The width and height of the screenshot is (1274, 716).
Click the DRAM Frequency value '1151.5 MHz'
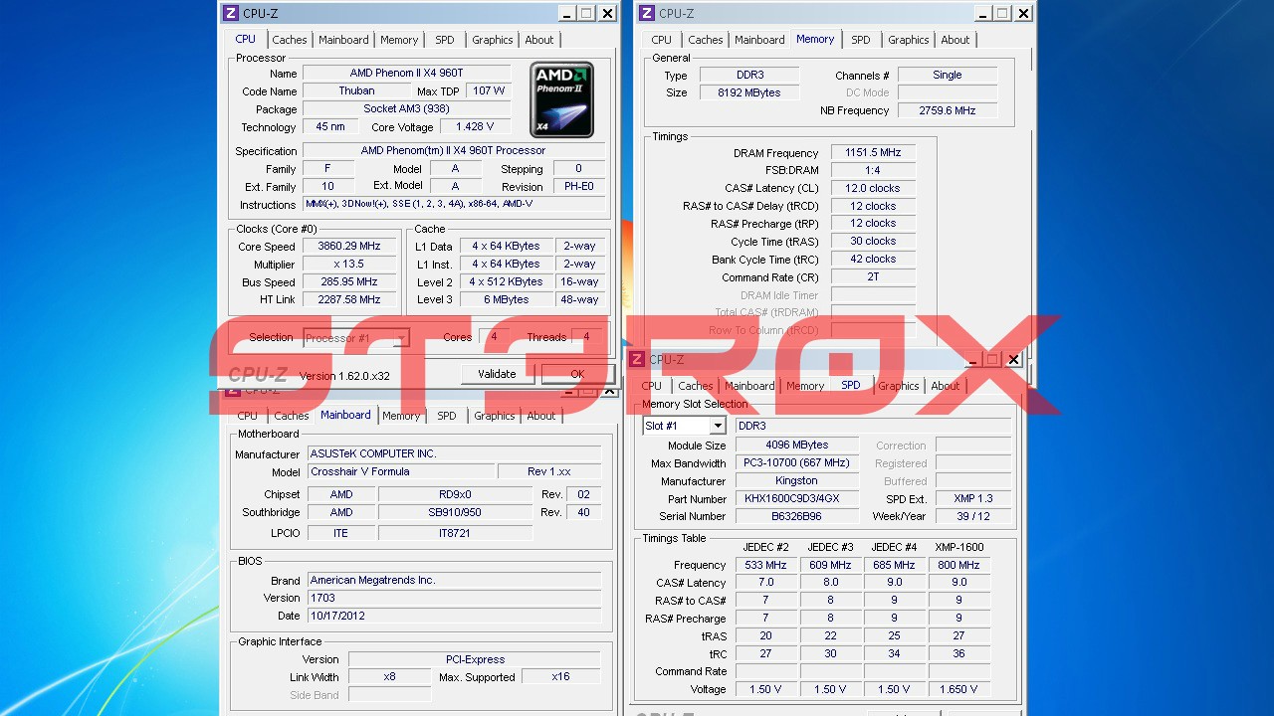pyautogui.click(x=873, y=152)
